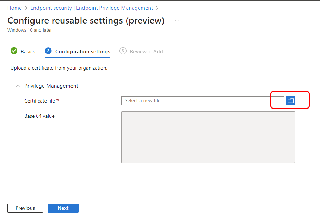Go to the Review + Add tab
Screen dimensions: 320x217
146,52
